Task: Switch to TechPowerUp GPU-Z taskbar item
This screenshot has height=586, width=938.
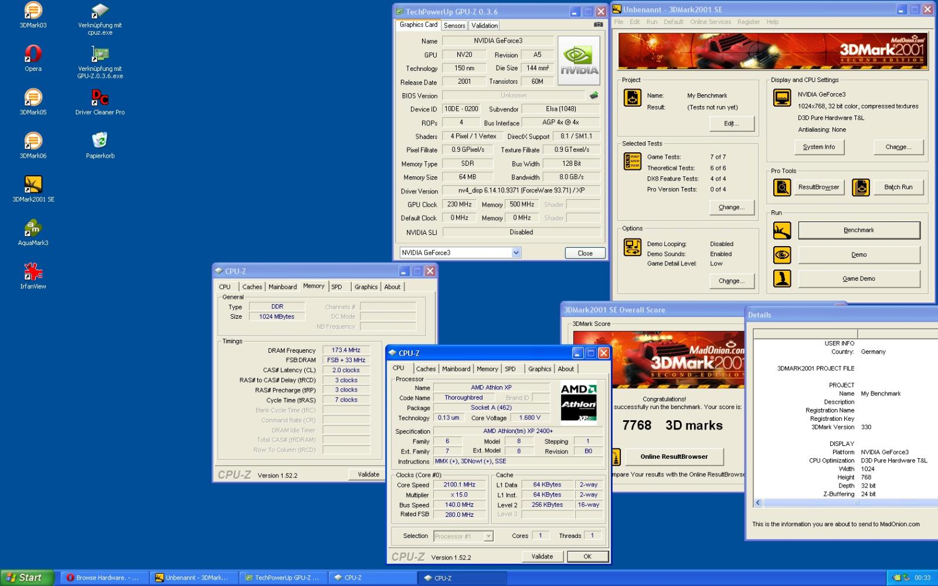Action: click(x=282, y=578)
